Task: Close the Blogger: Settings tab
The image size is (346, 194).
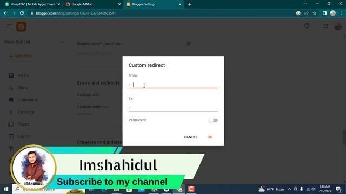Action: point(180,4)
